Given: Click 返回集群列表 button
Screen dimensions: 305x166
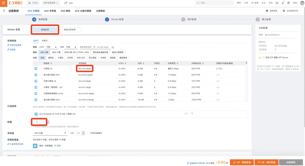Looking at the screenshot, I should click(x=290, y=11).
